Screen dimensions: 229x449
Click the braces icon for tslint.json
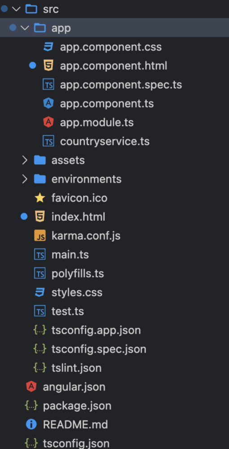(x=40, y=368)
